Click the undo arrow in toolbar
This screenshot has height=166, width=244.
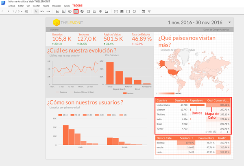click(42, 11)
